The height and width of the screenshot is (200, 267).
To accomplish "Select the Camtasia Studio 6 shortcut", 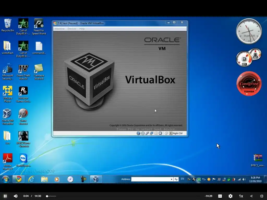I will [x=39, y=72].
